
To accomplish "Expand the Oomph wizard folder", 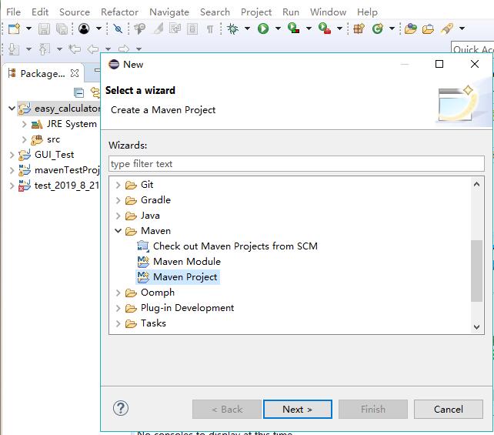I will pos(118,293).
